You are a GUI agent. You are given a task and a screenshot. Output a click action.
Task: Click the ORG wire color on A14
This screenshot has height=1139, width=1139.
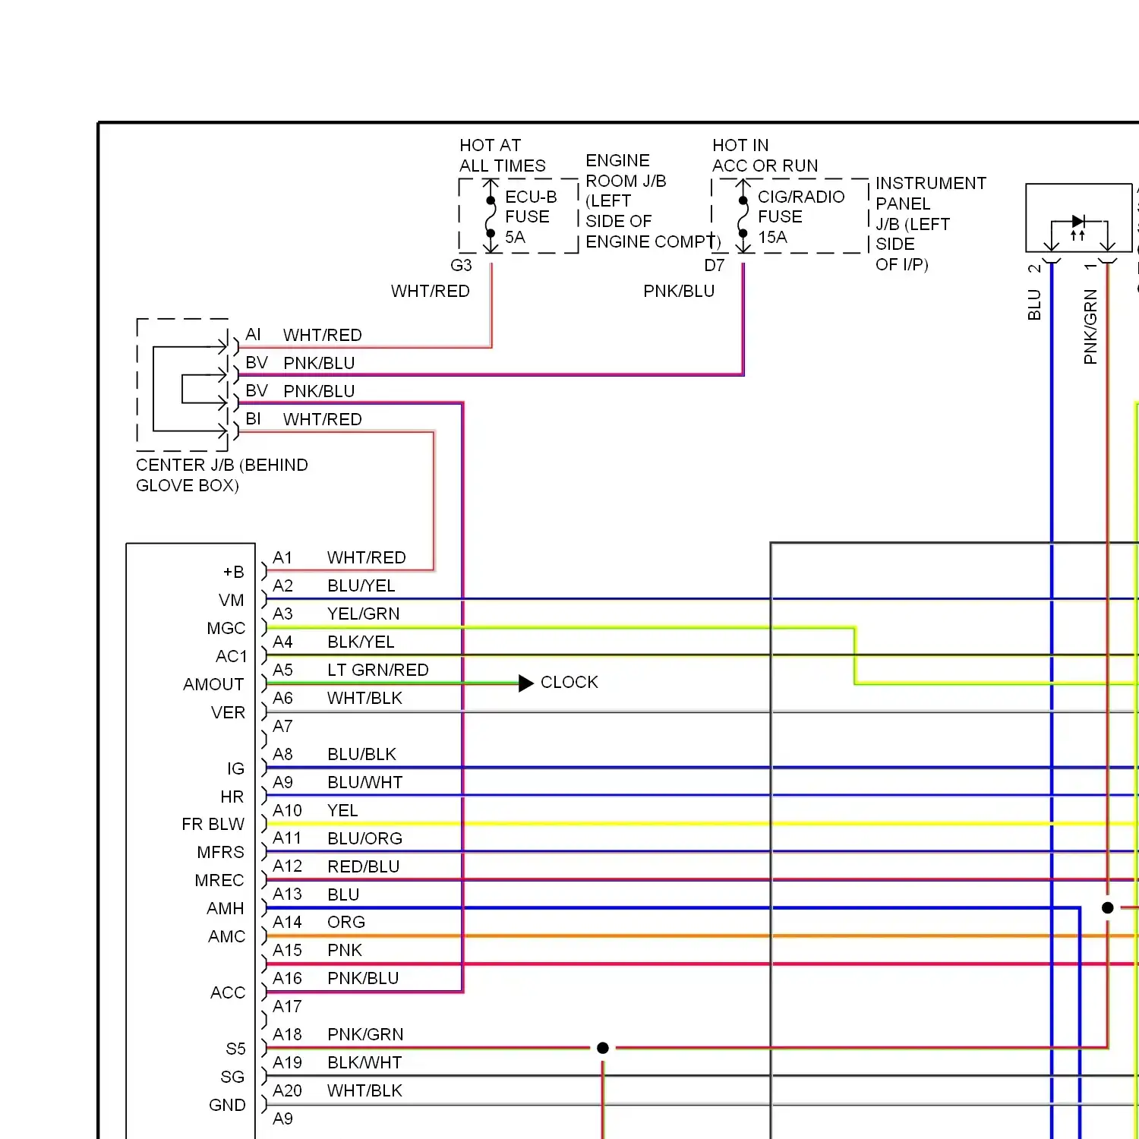point(346,923)
